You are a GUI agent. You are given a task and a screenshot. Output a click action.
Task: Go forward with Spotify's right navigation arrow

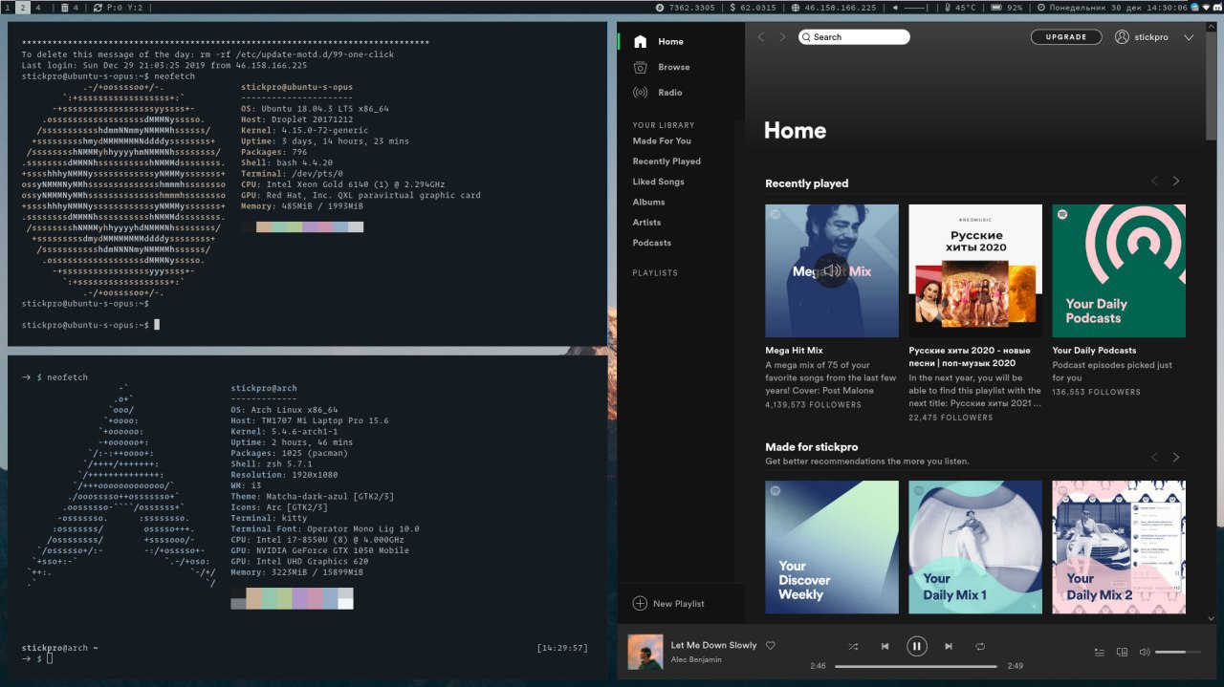click(782, 37)
